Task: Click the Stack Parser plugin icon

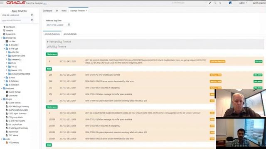Action: coord(7,132)
